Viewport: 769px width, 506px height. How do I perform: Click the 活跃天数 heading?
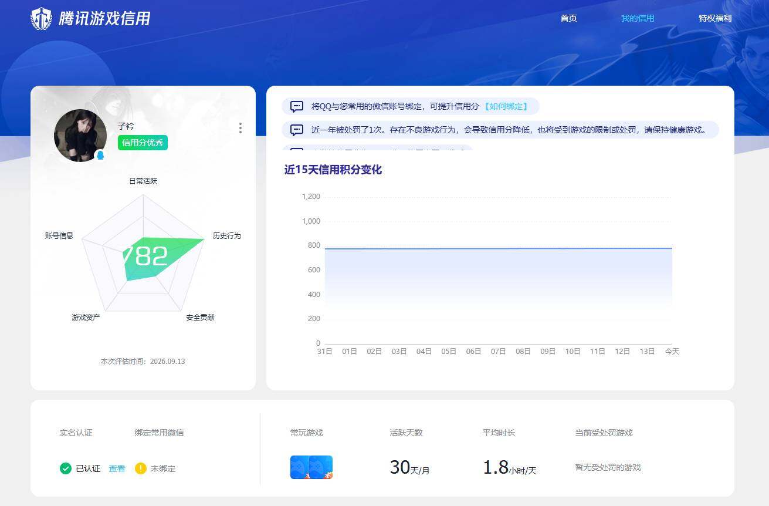coord(406,433)
